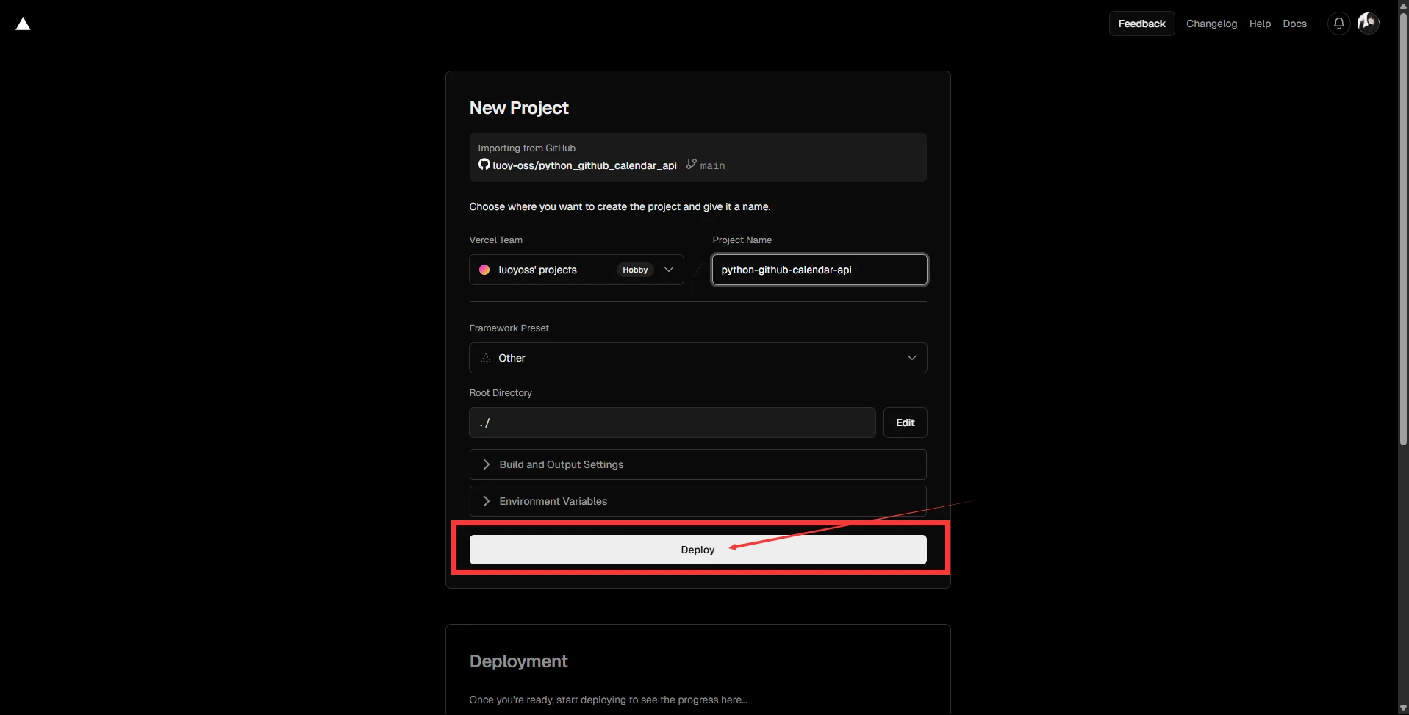The height and width of the screenshot is (715, 1409).
Task: Focus the Project Name input field
Action: pos(819,270)
